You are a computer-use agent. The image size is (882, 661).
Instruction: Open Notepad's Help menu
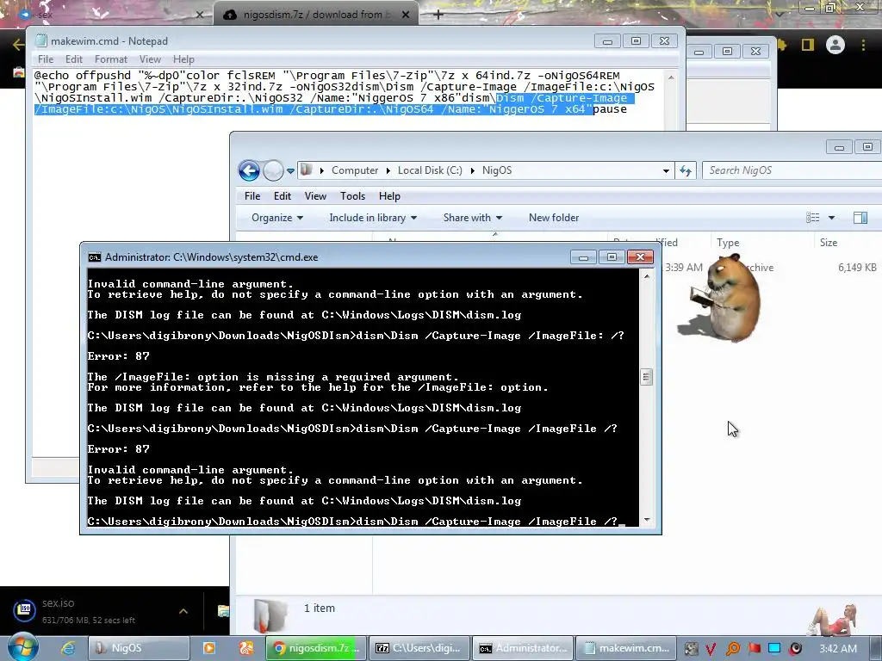[x=183, y=59]
